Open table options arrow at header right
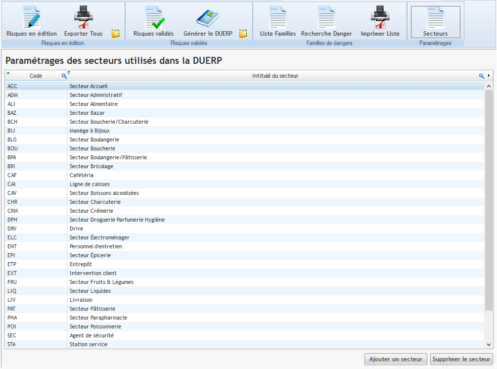Screen dimensions: 497x369 (489, 76)
